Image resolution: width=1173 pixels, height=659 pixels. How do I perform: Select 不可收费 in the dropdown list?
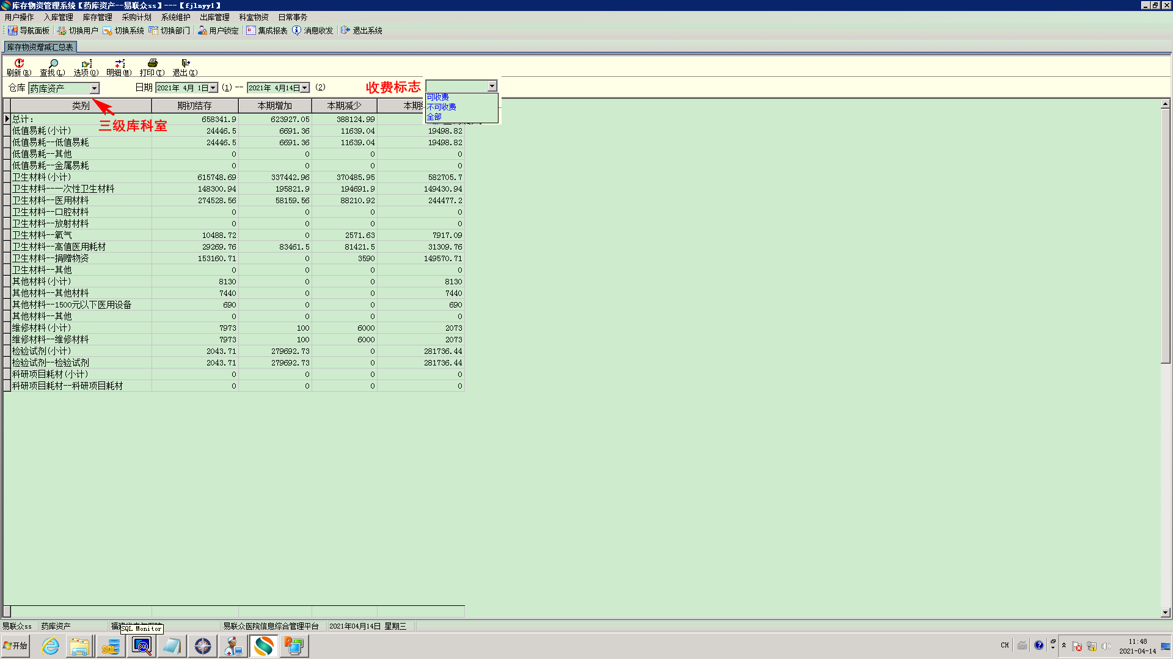pos(441,107)
